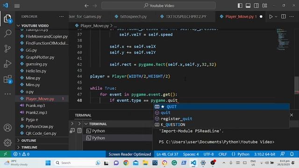Expand the breadcrumb chevron after Player_Move.py
299x168 pixels.
point(111,26)
